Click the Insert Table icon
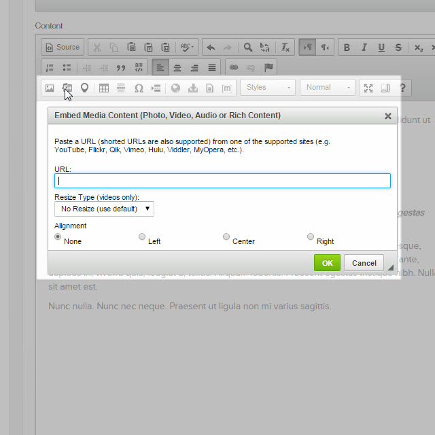The image size is (435, 435). (104, 88)
